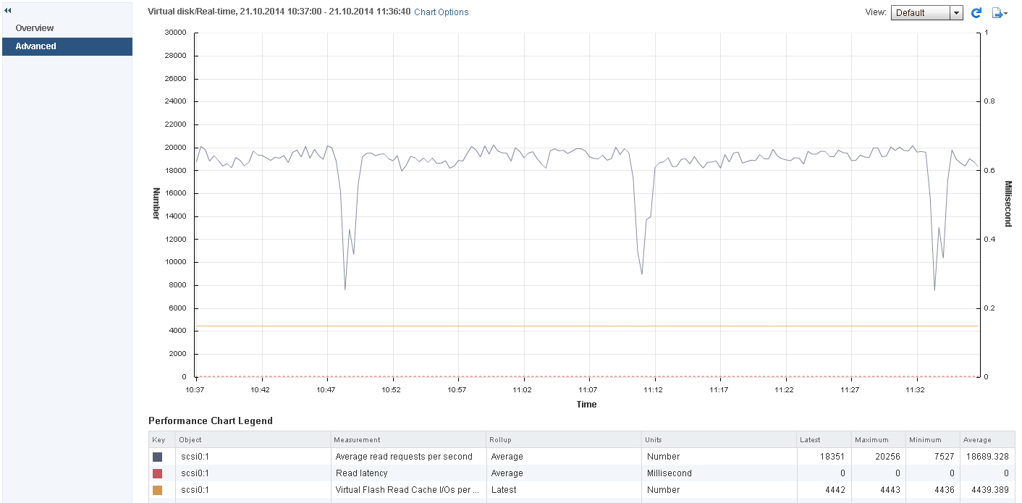Switch to the Overview tab
1022x503 pixels.
click(x=35, y=28)
